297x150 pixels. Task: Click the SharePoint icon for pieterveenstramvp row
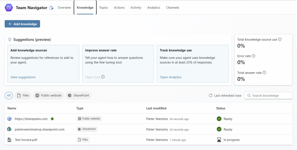click(x=9, y=129)
